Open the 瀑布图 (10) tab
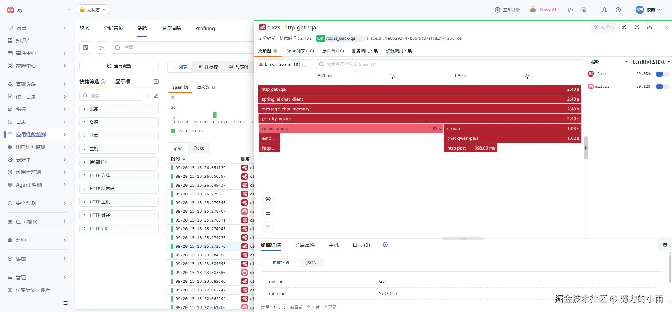The width and height of the screenshot is (672, 312). coord(333,51)
